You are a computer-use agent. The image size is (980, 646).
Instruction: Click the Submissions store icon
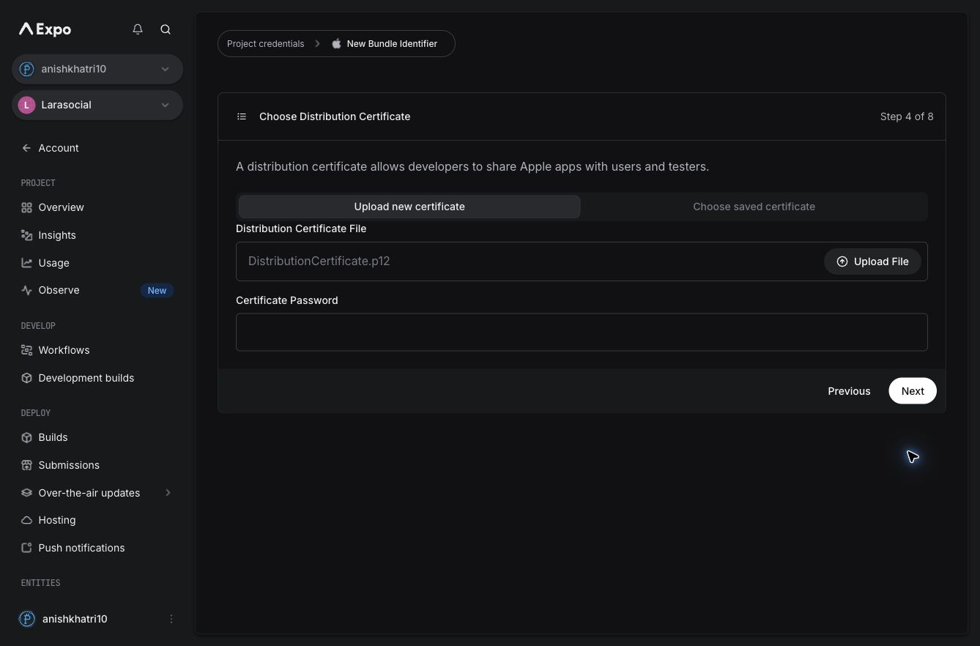tap(26, 465)
